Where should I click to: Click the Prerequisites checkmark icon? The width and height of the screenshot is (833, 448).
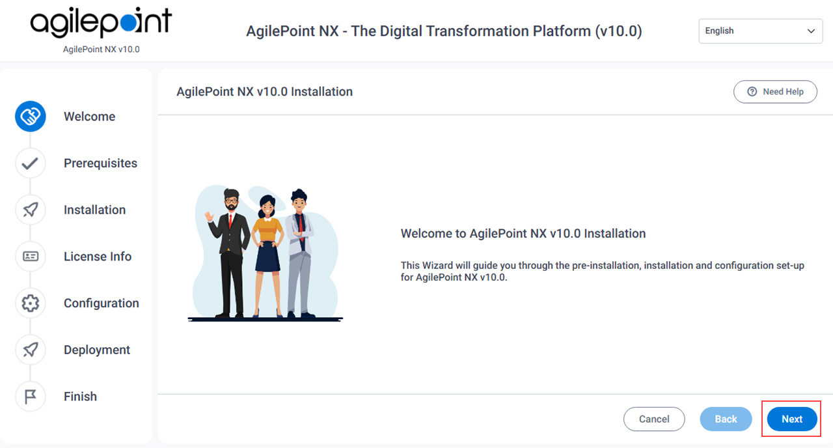(31, 163)
